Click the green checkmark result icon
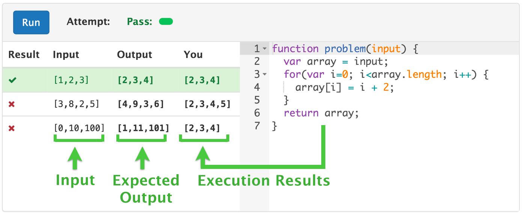 [x=12, y=80]
